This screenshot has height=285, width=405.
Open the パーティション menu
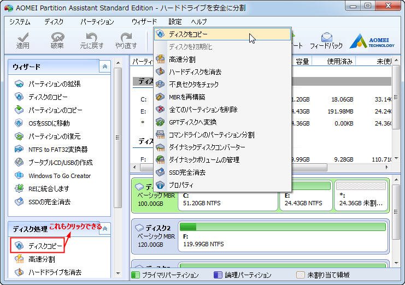pos(97,22)
